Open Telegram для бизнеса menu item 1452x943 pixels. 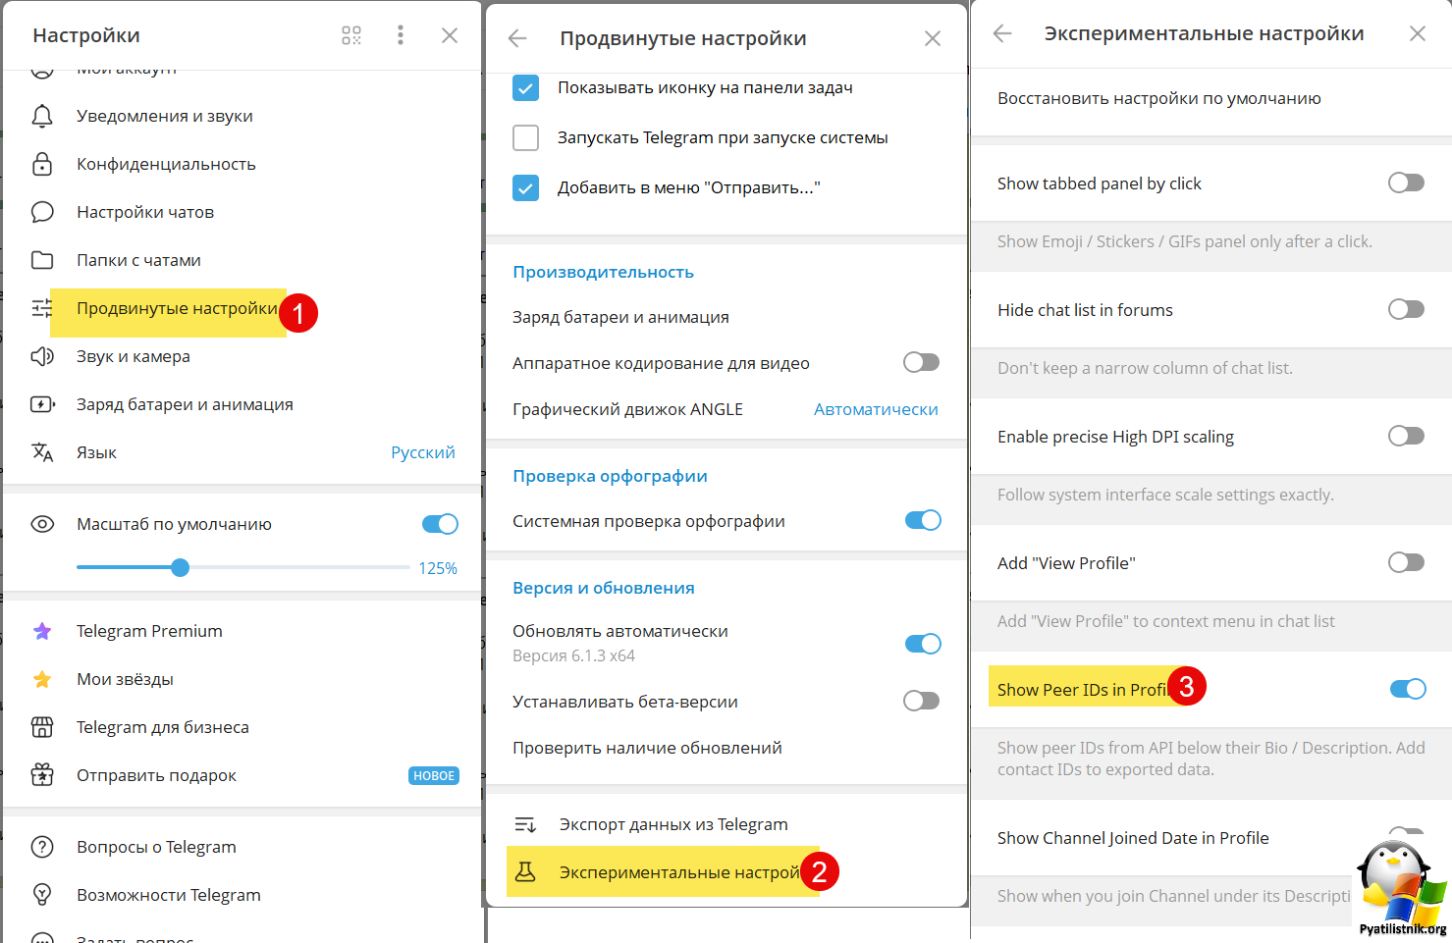tap(162, 727)
